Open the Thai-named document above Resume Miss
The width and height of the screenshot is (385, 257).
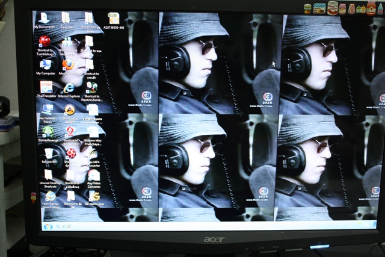click(92, 114)
